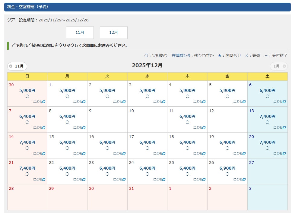Viewport: 295px width, 213px height.
Task: Switch to the 11月 tab
Action: point(80,33)
